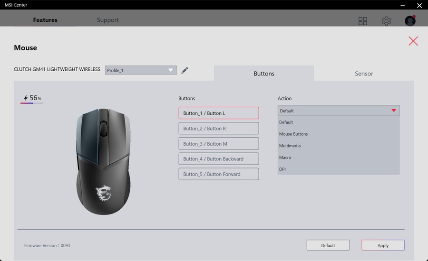428x261 pixels.
Task: Select Button_2 / Button R
Action: point(219,128)
